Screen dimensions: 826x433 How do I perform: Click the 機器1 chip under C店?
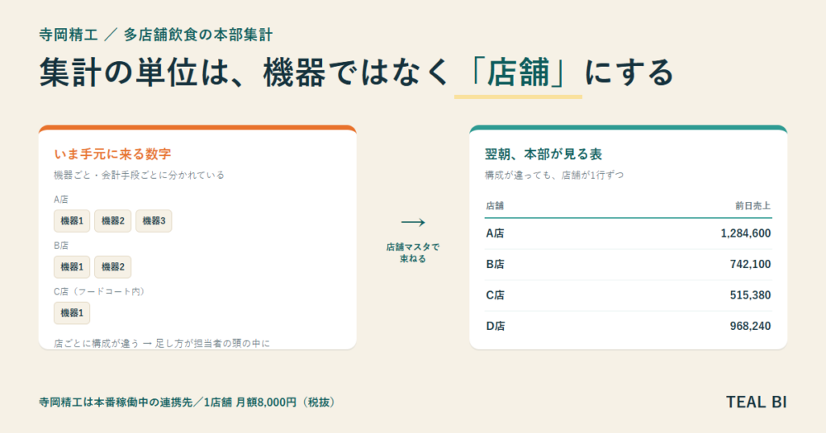(72, 313)
